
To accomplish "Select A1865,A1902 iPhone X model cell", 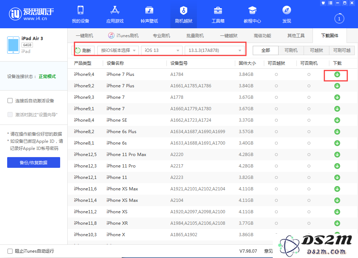I will (184, 234).
